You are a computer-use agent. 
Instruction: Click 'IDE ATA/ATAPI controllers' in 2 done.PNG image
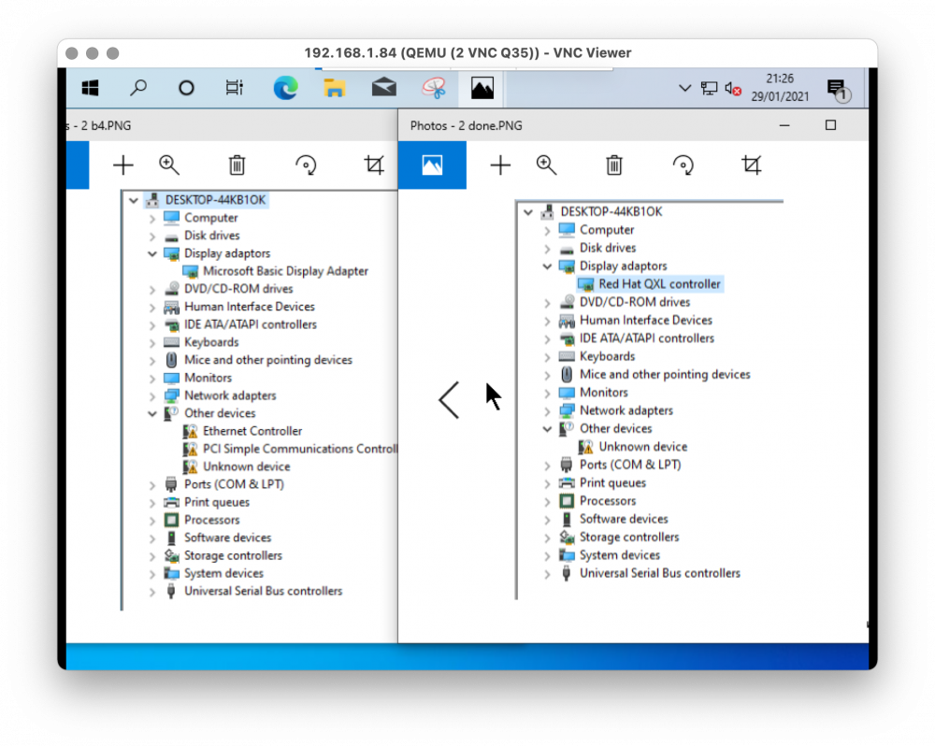646,338
